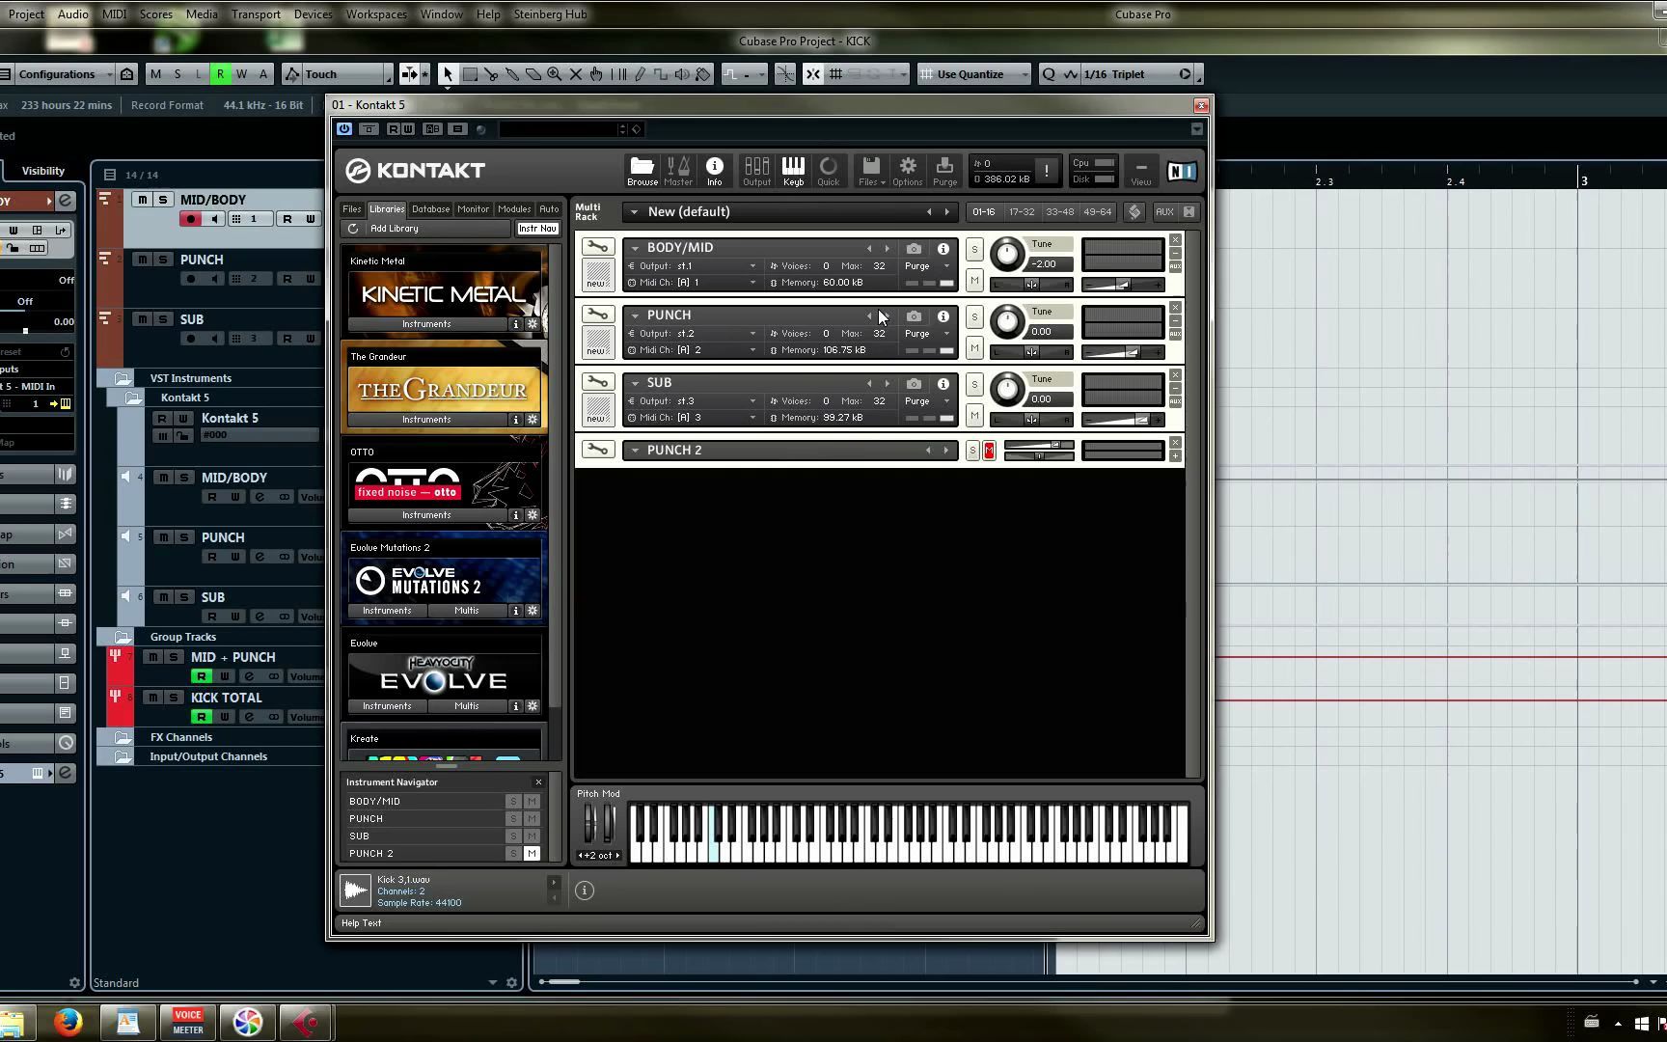1667x1042 pixels.
Task: Solo the BODY/MID Kontakt instrument
Action: click(x=974, y=250)
